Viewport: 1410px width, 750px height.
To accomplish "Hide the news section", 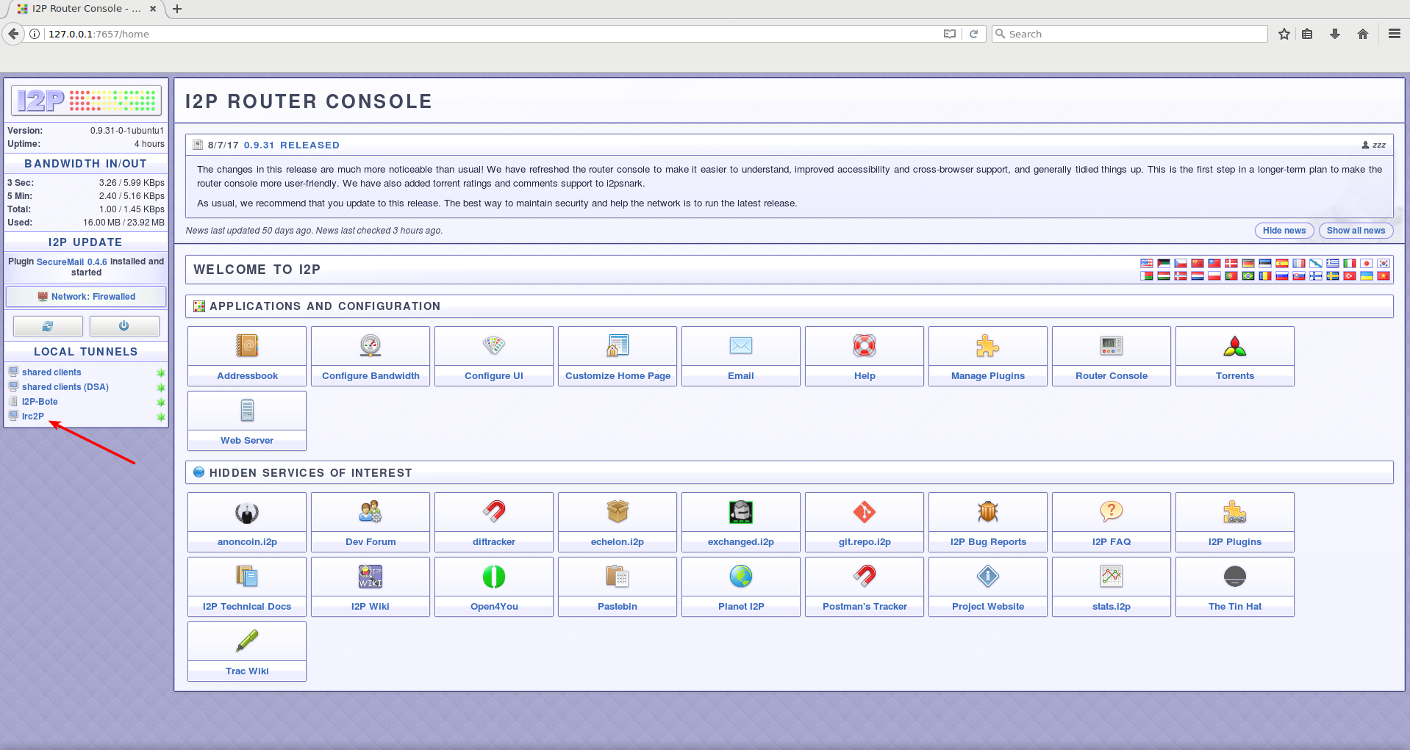I will pos(1284,231).
